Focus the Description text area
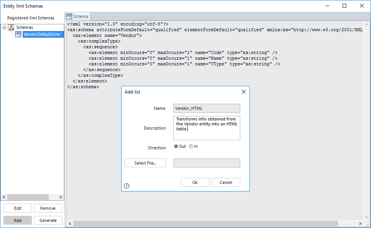Image resolution: width=371 pixels, height=228 pixels. pyautogui.click(x=206, y=128)
